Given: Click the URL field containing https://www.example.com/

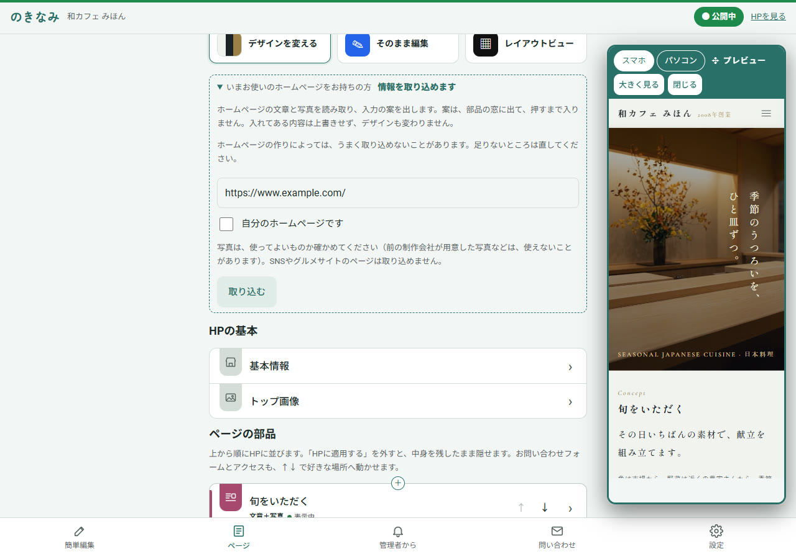Looking at the screenshot, I should click(398, 193).
